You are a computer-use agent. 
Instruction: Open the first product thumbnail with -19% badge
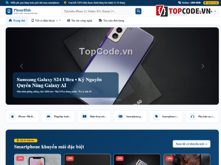[x=88, y=159]
